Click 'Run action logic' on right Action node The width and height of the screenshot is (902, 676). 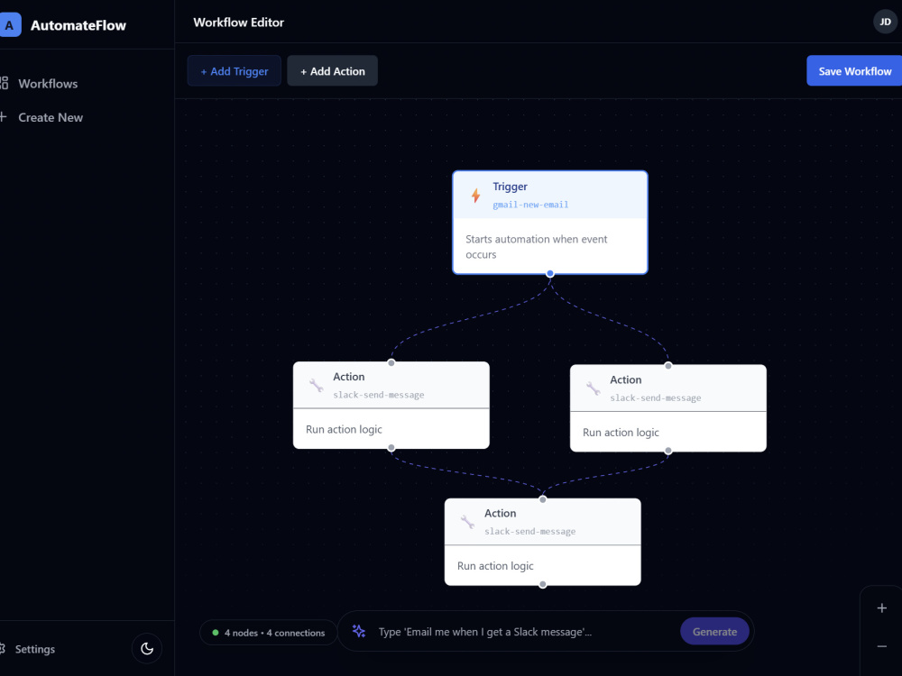pyautogui.click(x=621, y=433)
